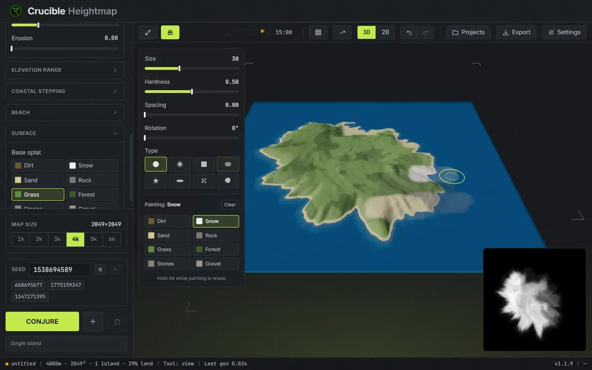
Task: Click the CONJURE button
Action: (42, 321)
